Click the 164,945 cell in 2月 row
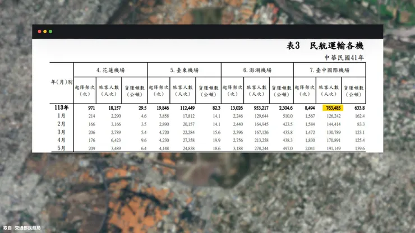This screenshot has width=415, height=233. tap(261, 124)
